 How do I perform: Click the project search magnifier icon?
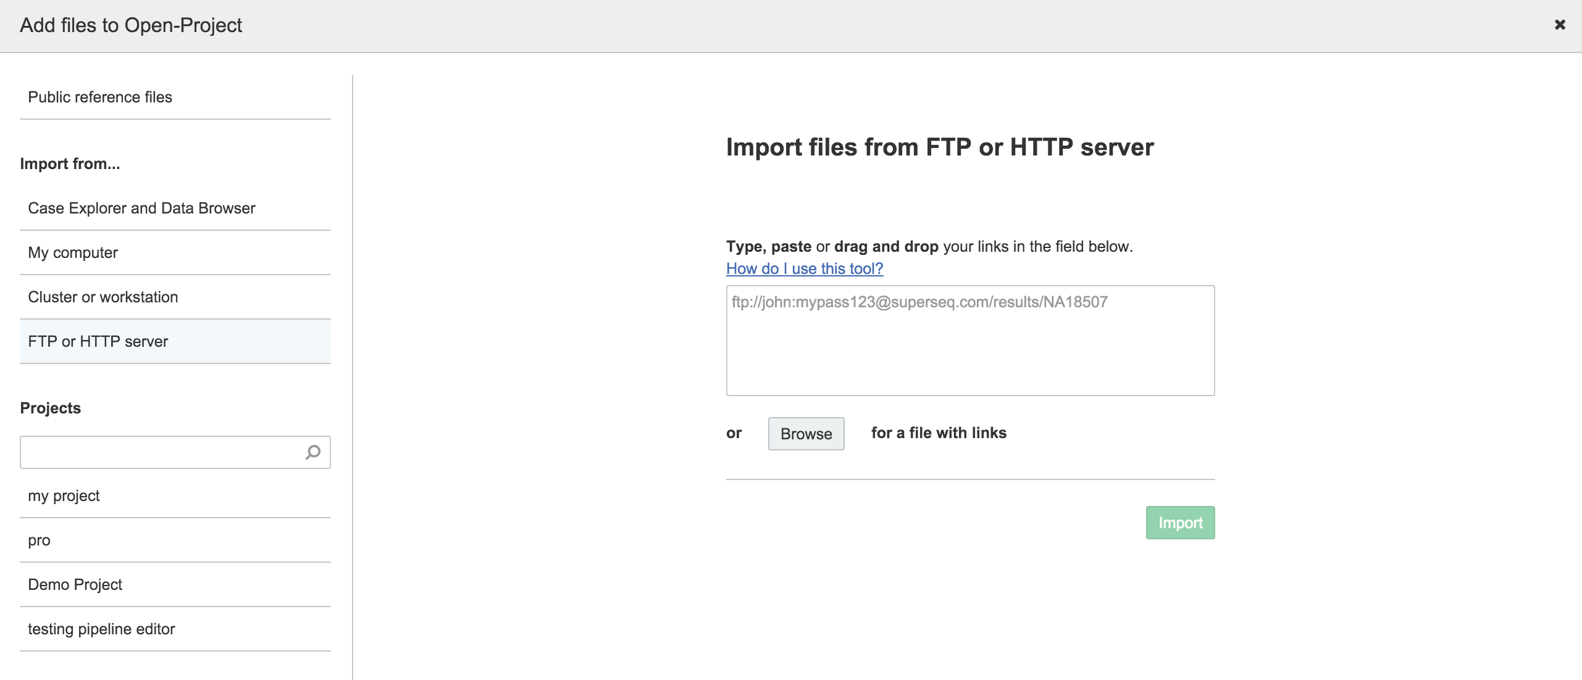313,452
